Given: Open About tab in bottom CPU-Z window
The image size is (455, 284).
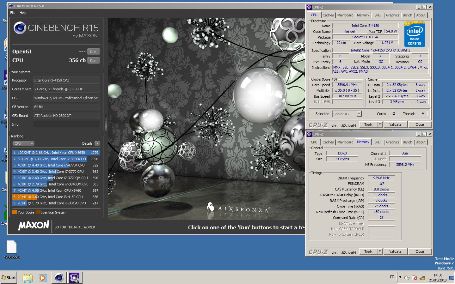Looking at the screenshot, I should tap(421, 142).
